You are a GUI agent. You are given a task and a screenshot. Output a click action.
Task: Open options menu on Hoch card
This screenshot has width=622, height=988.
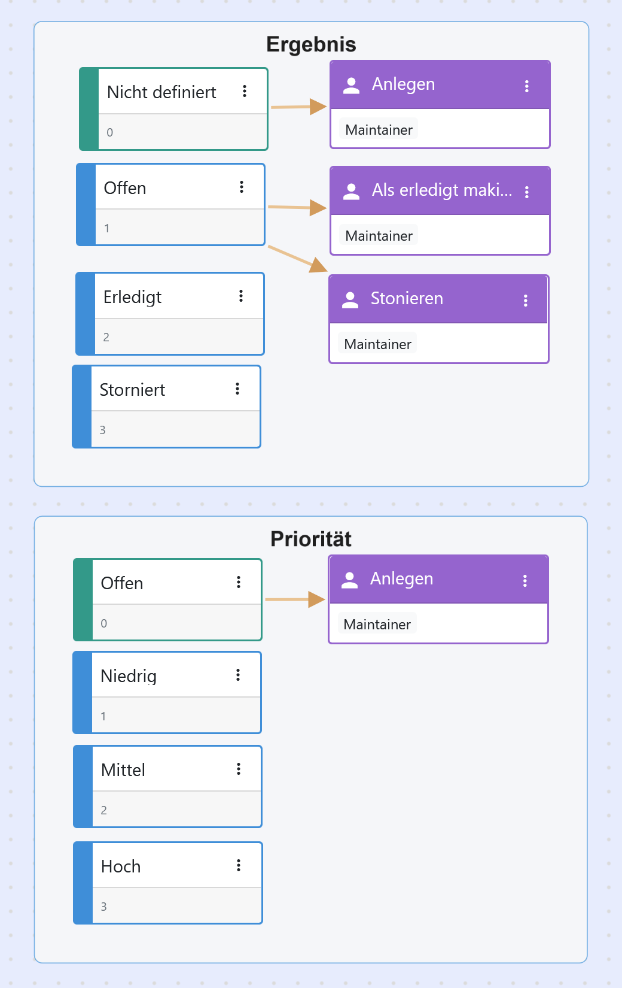239,865
